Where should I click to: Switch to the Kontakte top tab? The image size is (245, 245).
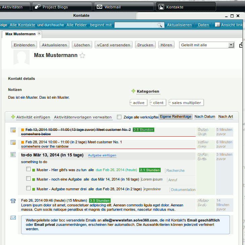tap(186, 7)
